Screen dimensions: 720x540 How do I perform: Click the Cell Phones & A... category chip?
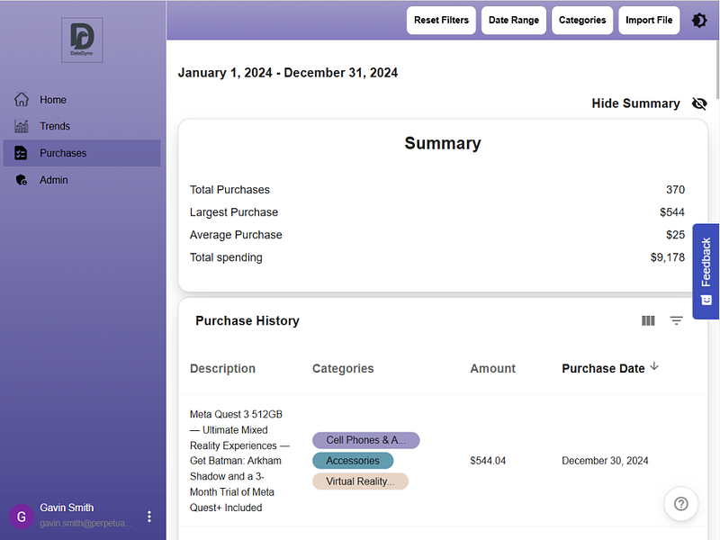point(366,440)
